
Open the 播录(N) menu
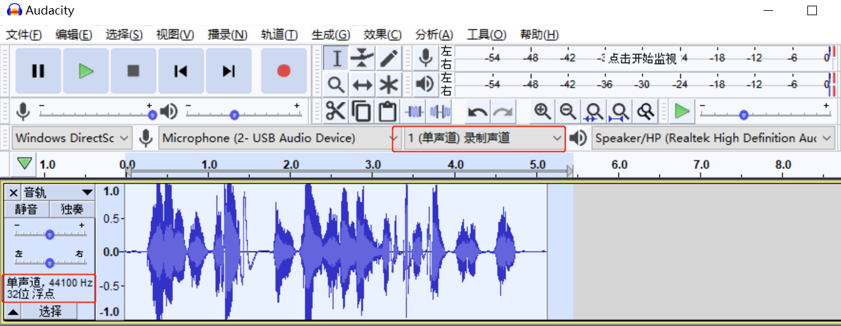click(227, 34)
